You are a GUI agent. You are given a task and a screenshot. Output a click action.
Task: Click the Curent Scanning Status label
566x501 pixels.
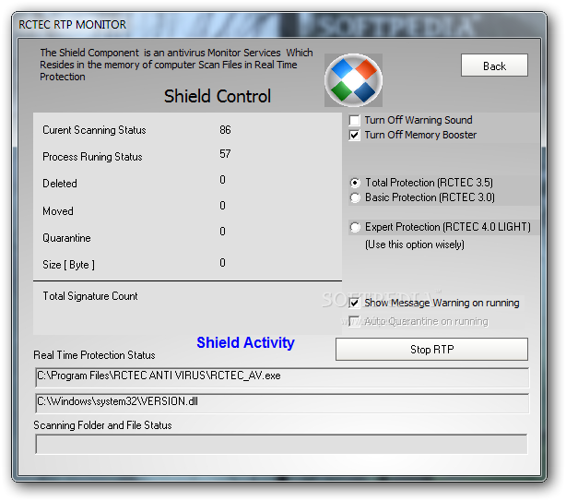(x=94, y=130)
